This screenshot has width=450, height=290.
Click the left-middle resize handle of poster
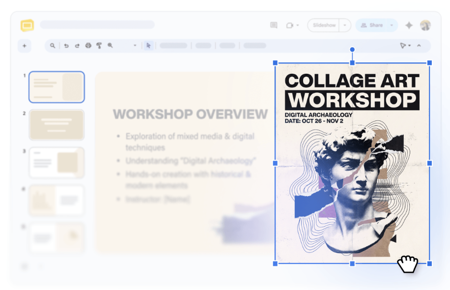pos(275,163)
